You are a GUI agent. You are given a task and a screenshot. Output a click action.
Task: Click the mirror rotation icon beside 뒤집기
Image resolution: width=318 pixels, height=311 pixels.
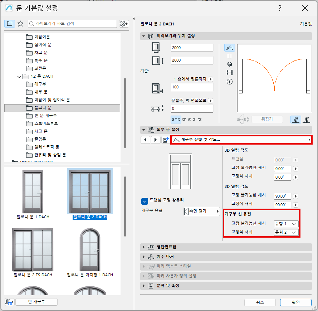[243, 119]
